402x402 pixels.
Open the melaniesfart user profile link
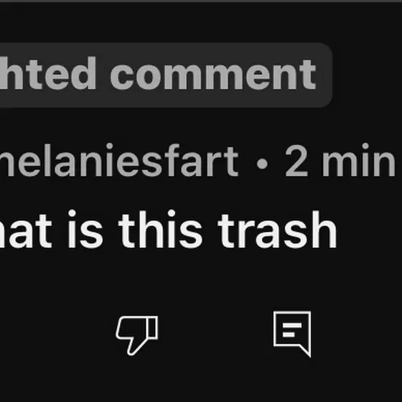point(119,160)
